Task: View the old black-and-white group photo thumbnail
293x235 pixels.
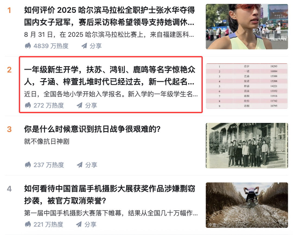Action: coord(247,145)
